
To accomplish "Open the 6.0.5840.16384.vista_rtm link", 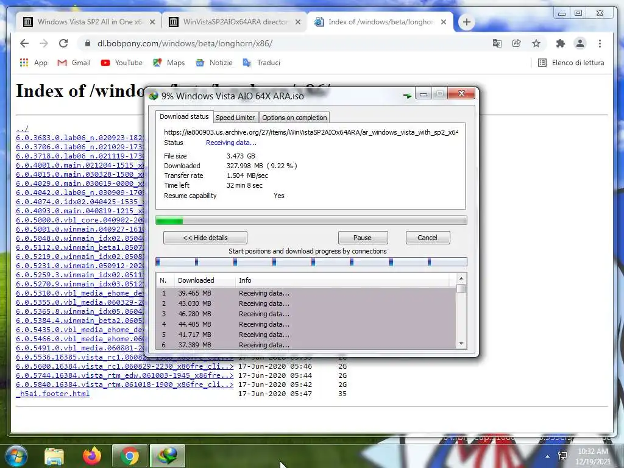I will click(x=124, y=385).
